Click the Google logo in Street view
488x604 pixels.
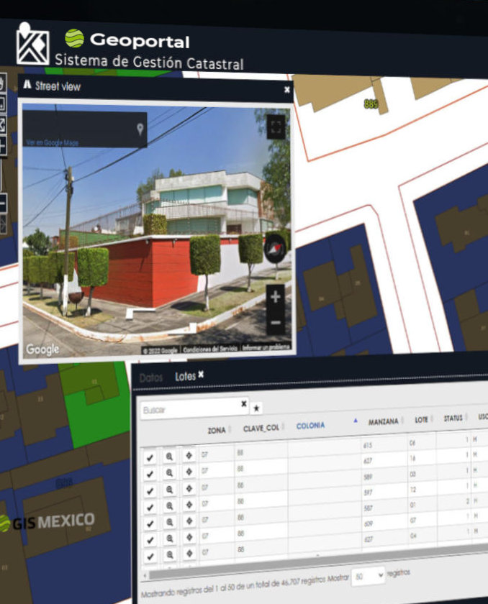(x=42, y=349)
